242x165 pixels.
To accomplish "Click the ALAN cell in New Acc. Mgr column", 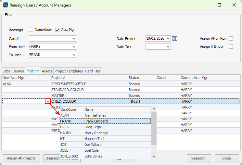I will click(x=26, y=84).
